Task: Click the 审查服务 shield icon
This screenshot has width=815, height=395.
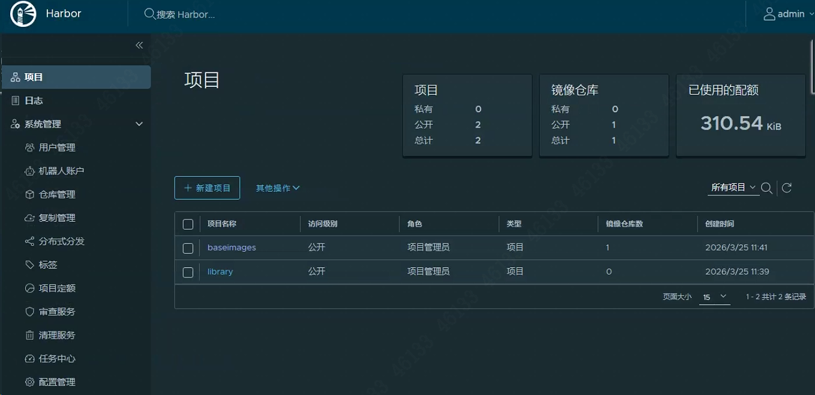Action: click(x=29, y=312)
